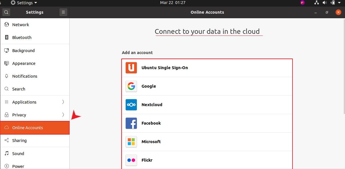Click the Applications grid icon
Viewport: 345px width, 169px height.
[x=7, y=102]
